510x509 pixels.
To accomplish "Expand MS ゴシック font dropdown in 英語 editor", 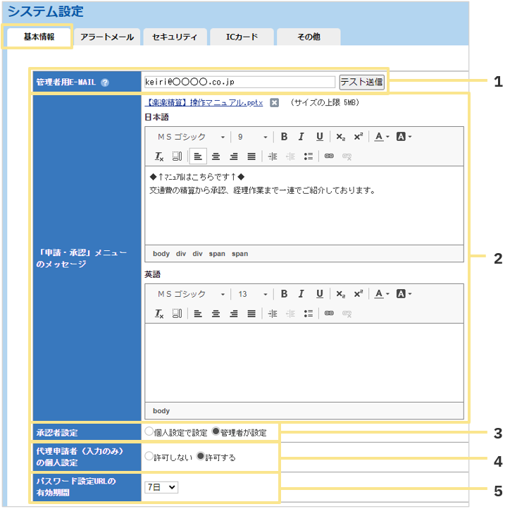I will click(190, 294).
